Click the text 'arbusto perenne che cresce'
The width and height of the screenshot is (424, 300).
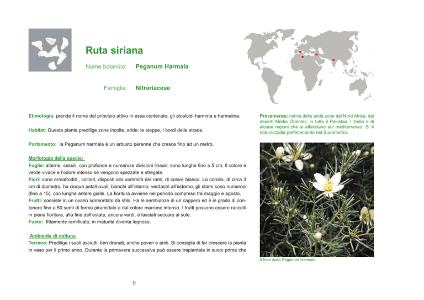coord(146,144)
